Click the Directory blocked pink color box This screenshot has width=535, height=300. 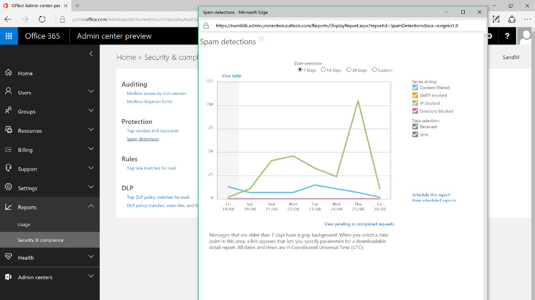coord(415,111)
